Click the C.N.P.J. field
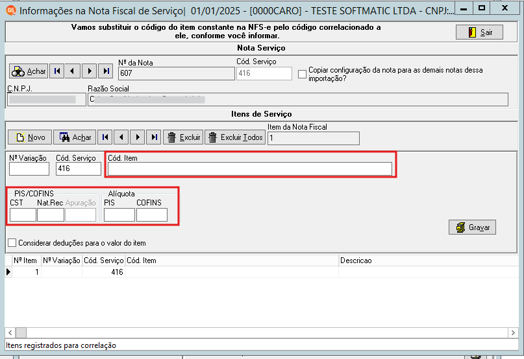524x359 pixels. 47,99
